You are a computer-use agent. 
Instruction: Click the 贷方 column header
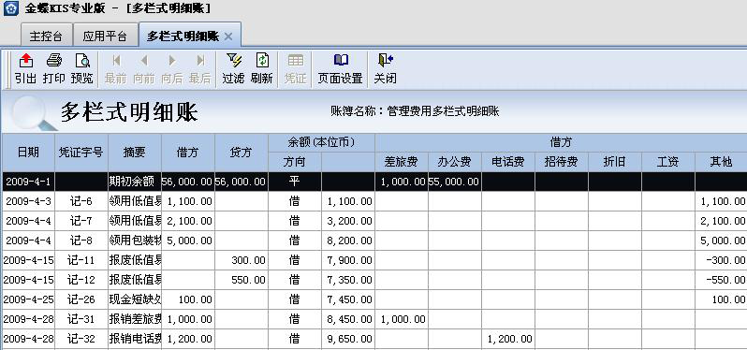[242, 153]
